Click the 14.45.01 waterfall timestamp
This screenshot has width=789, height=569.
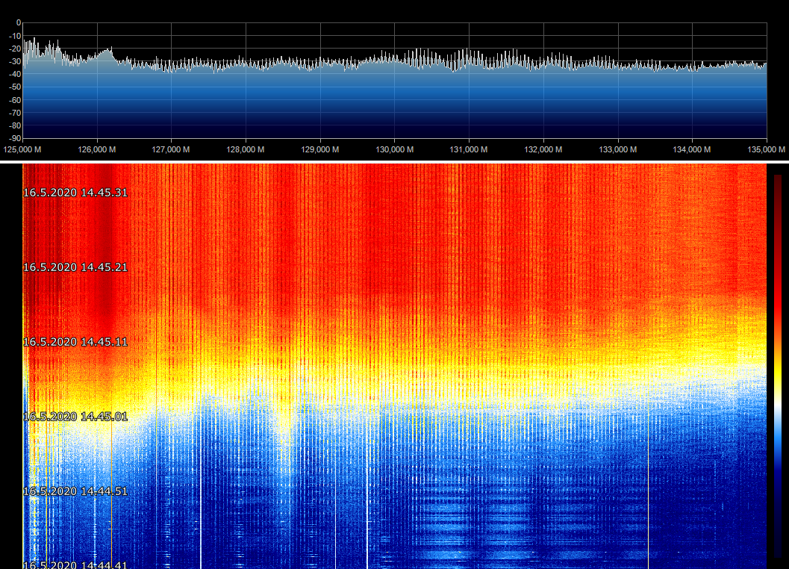(75, 417)
